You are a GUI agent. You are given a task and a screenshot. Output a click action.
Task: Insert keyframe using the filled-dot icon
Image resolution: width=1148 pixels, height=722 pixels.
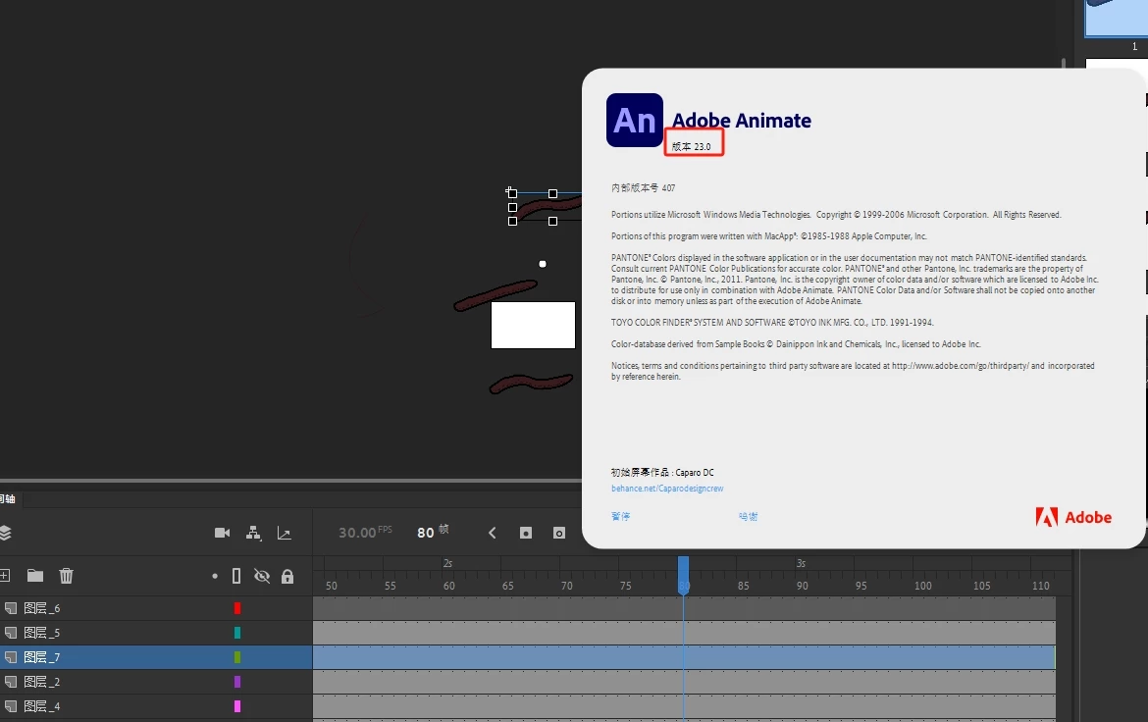tap(526, 533)
